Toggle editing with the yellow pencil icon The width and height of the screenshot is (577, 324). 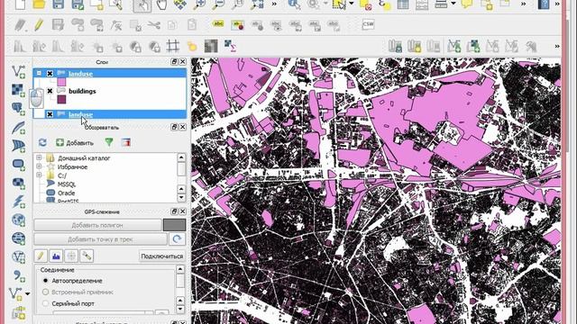pos(39,24)
